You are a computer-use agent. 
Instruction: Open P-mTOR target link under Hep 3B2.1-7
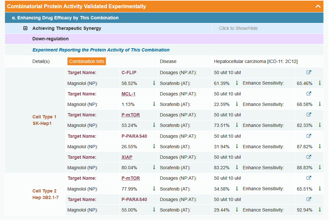coord(131,178)
